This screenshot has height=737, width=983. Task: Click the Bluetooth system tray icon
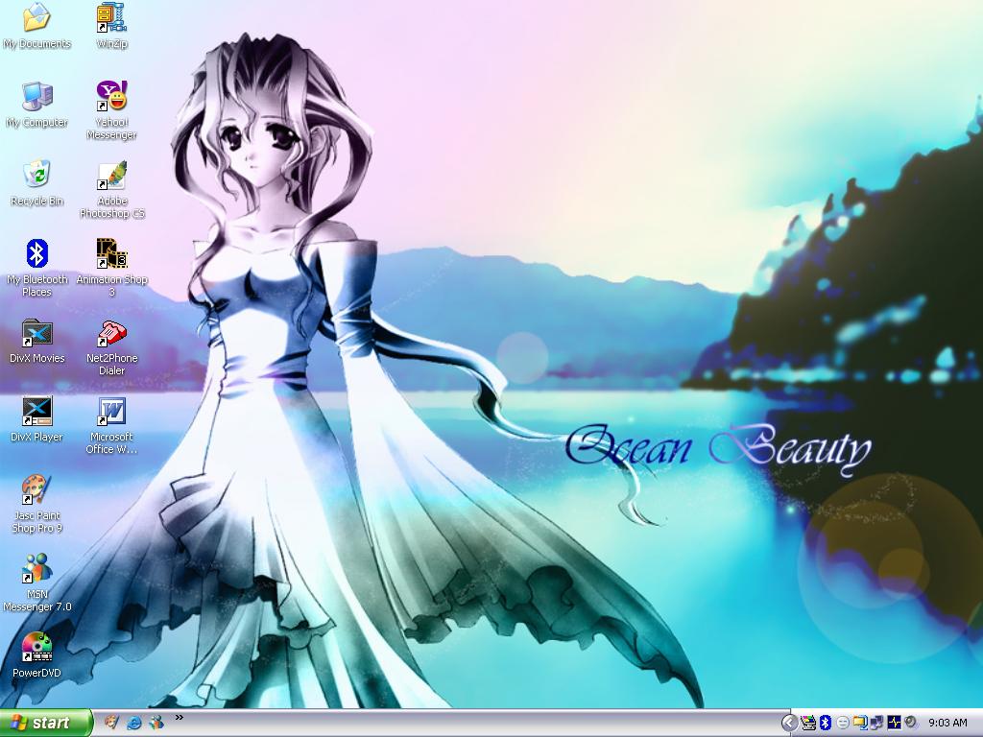click(826, 723)
